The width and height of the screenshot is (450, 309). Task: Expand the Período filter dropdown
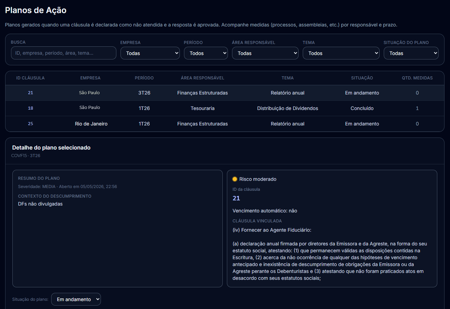(206, 53)
